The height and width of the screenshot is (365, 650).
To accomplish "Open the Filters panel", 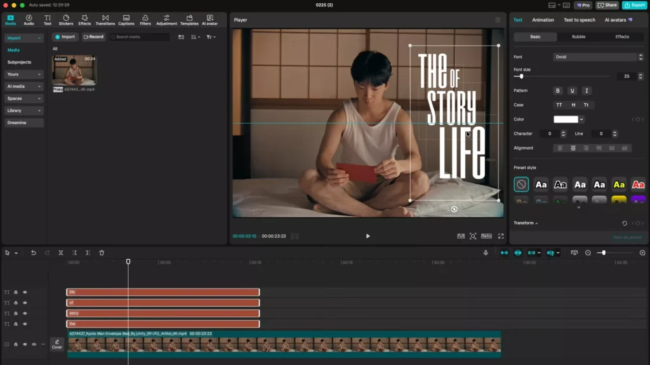I will [145, 20].
